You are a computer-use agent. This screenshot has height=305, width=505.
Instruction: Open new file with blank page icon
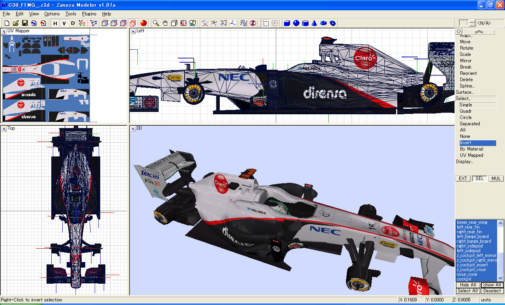[x=7, y=23]
